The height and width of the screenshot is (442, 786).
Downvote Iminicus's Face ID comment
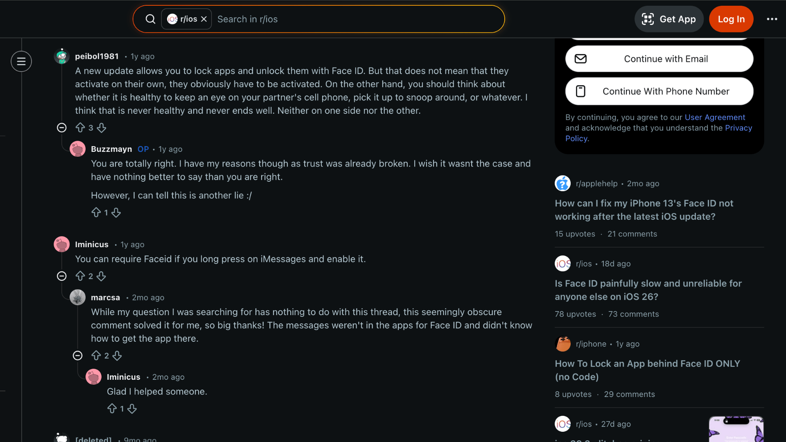[101, 276]
